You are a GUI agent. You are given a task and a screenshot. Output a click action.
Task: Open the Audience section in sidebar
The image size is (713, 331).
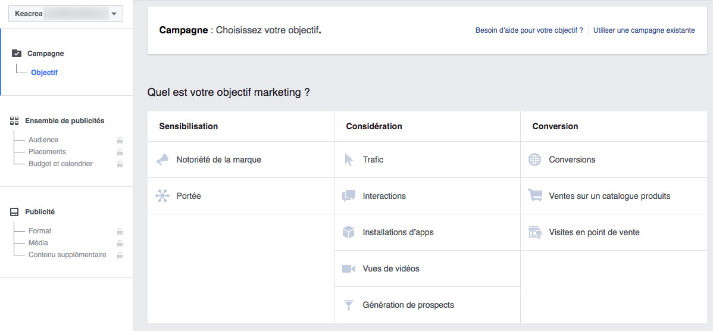(43, 140)
